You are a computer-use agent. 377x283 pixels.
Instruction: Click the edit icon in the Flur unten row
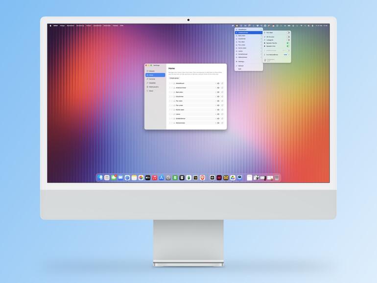tap(222, 105)
